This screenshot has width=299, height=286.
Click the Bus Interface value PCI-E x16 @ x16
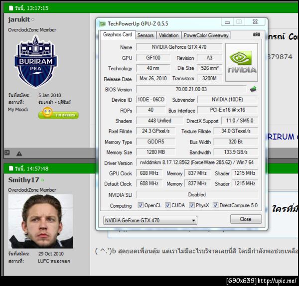click(228, 110)
